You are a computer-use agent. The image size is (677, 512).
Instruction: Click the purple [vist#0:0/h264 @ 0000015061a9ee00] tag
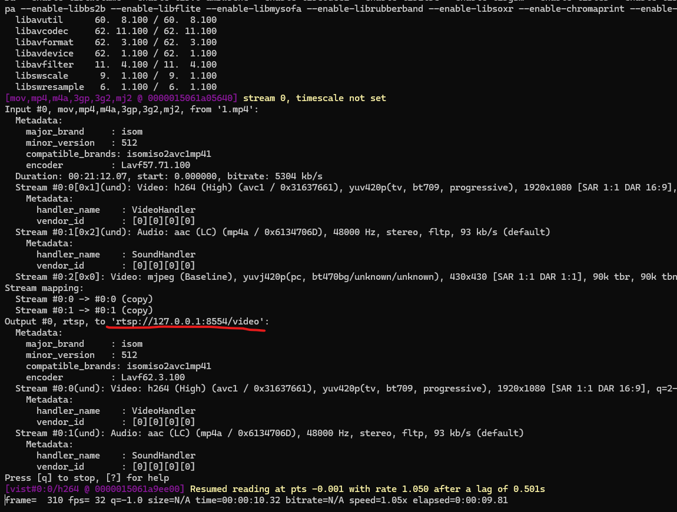[x=95, y=489]
